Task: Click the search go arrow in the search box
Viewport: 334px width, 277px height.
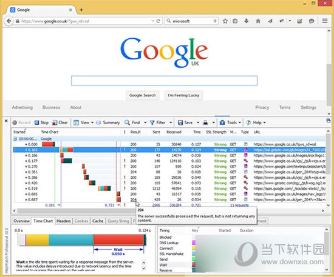Action: click(214, 21)
